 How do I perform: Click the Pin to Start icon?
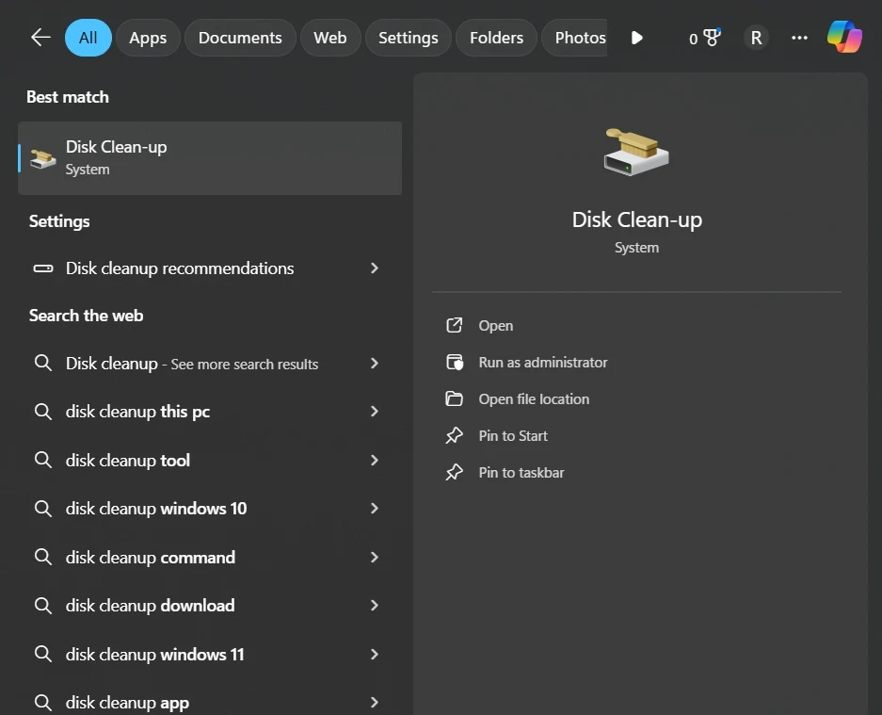tap(455, 435)
